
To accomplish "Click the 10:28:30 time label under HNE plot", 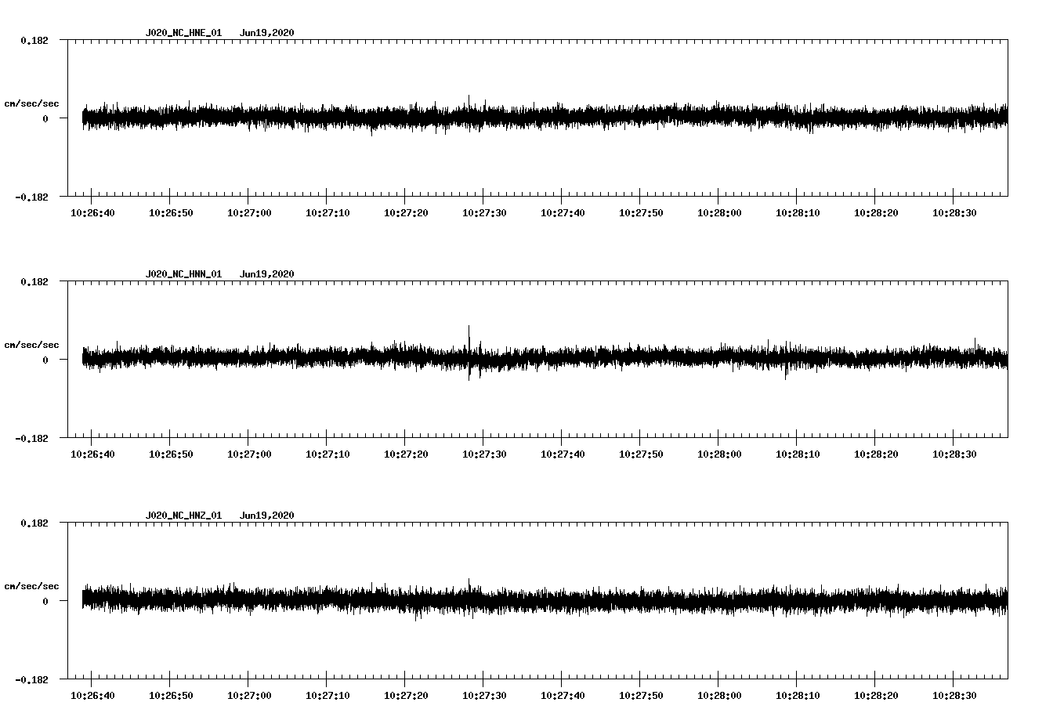I will 954,213.
